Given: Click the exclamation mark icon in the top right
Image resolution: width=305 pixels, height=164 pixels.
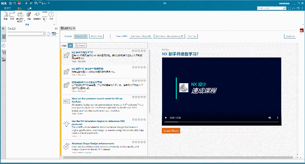Looking at the screenshot, I should point(302,8).
